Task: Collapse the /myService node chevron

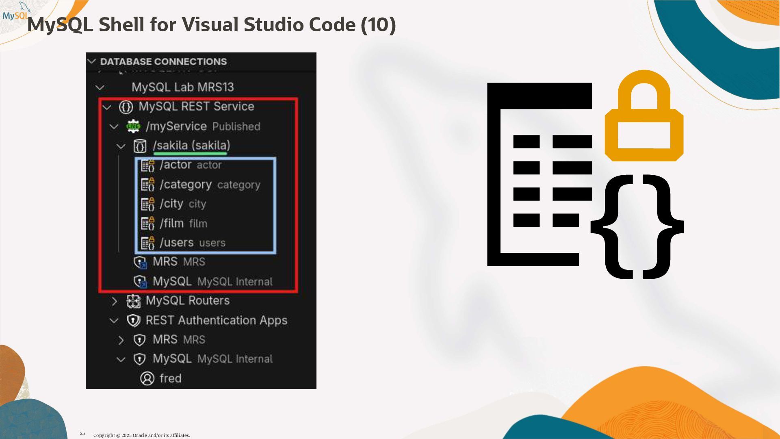Action: pos(114,126)
